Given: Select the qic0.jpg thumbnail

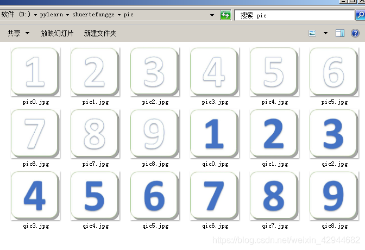Looking at the screenshot, I should [x=215, y=134].
